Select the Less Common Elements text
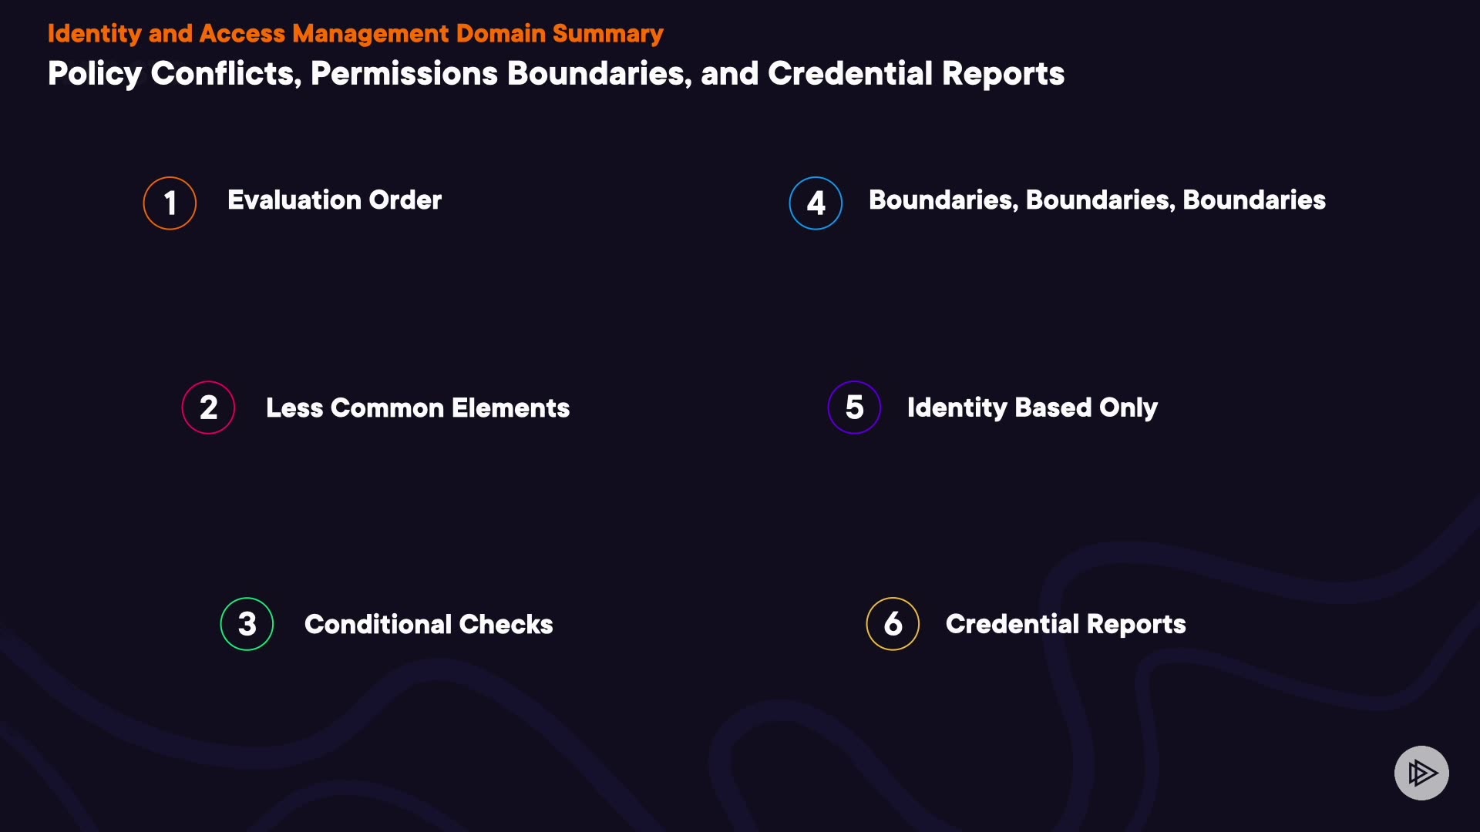The image size is (1480, 832). [x=417, y=408]
